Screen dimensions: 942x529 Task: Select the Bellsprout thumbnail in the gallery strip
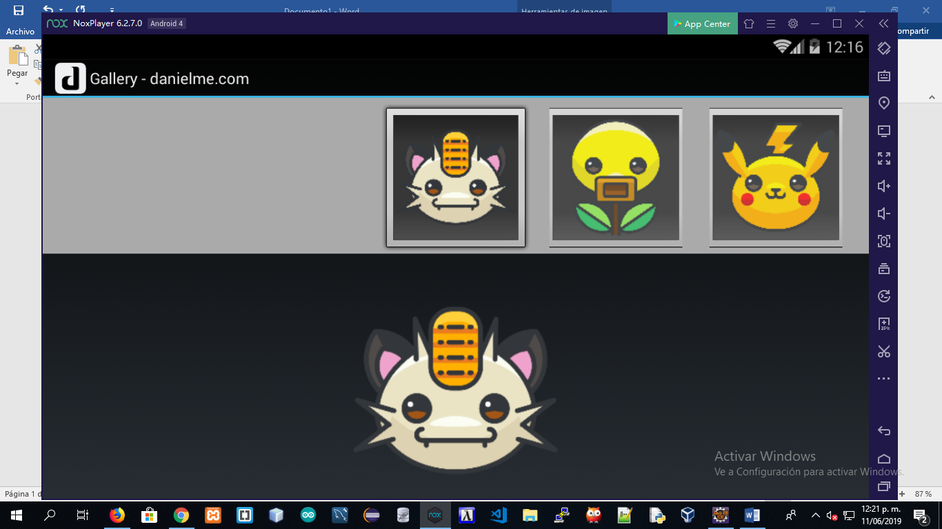(616, 178)
